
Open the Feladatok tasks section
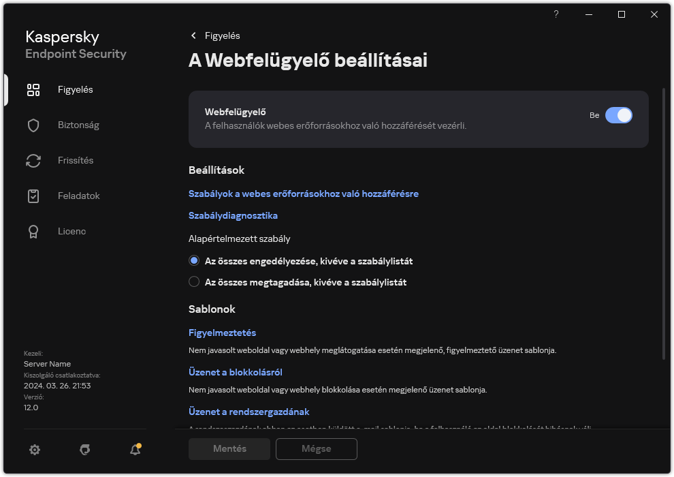pos(78,196)
